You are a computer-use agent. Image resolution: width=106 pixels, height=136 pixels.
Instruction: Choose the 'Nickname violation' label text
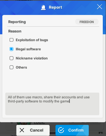pyautogui.click(x=32, y=58)
